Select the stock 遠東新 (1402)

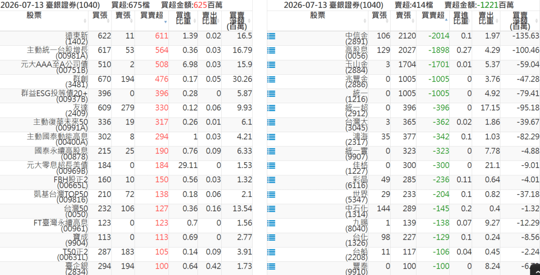click(x=77, y=38)
